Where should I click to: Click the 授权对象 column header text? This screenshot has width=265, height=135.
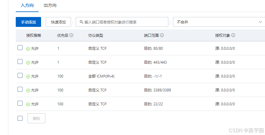[x=223, y=35]
